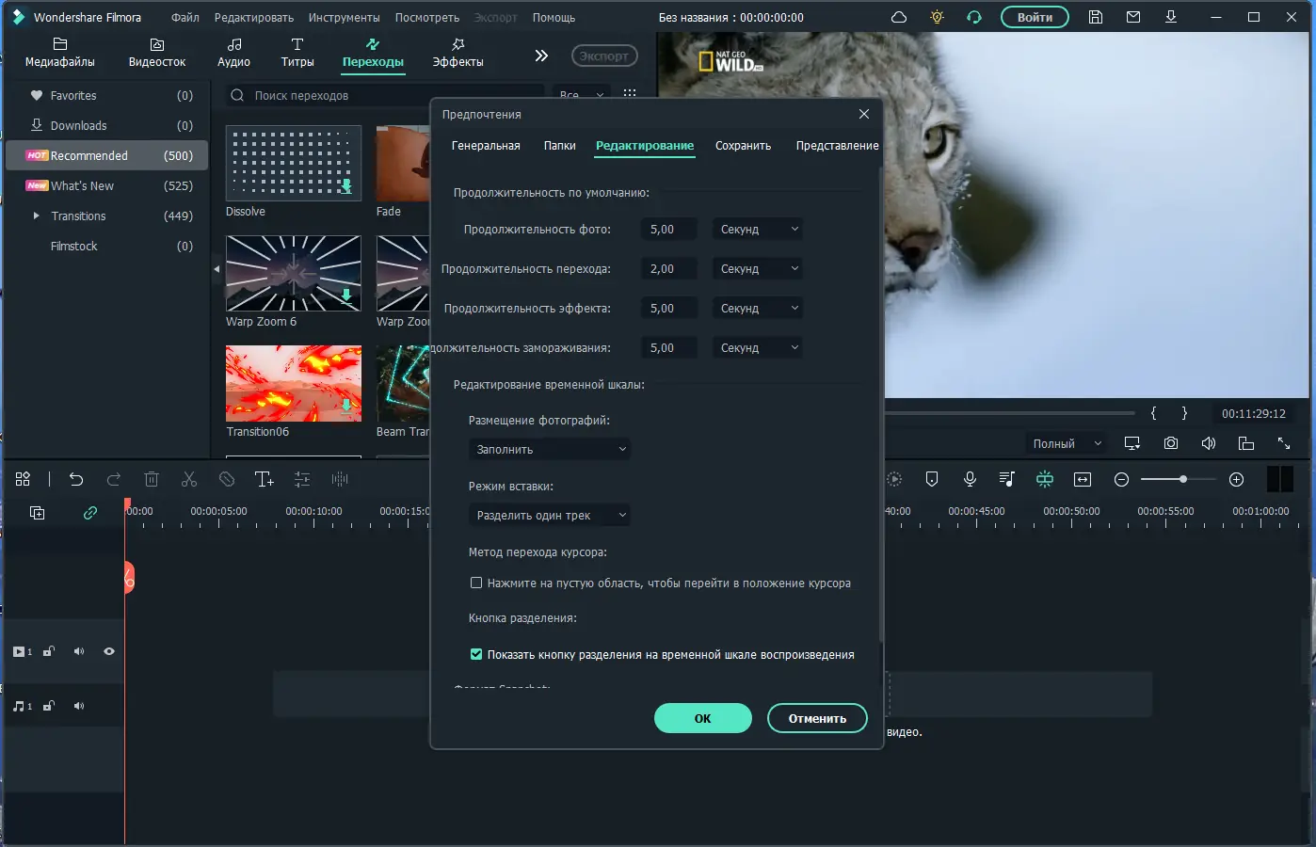
Task: Click the Redo icon above the timeline
Action: pyautogui.click(x=113, y=479)
